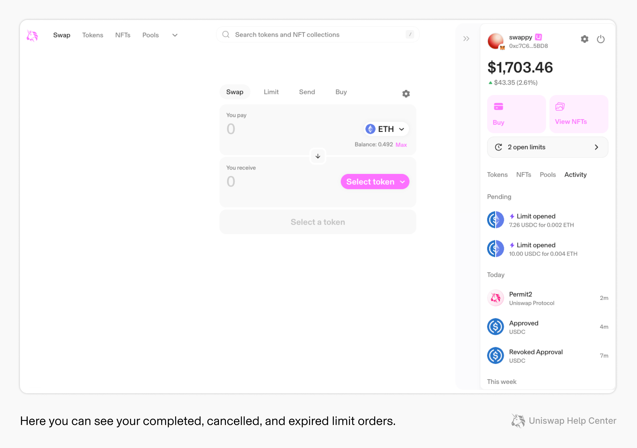The height and width of the screenshot is (448, 637).
Task: Open the Select token dropdown
Action: click(375, 182)
